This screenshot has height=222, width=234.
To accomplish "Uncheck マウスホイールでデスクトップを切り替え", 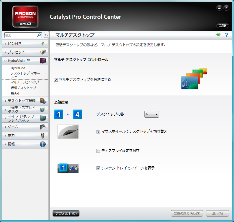I will tap(98, 131).
